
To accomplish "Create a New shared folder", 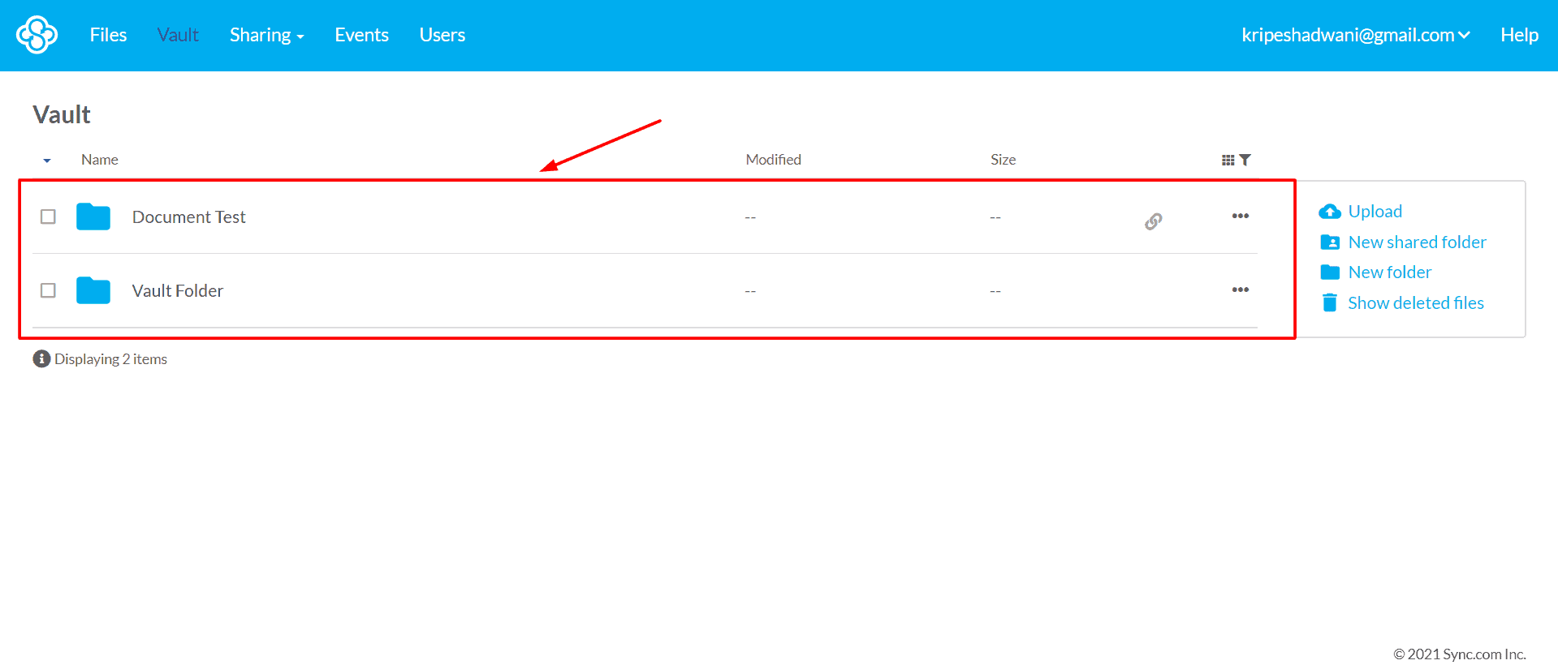I will [x=1417, y=242].
